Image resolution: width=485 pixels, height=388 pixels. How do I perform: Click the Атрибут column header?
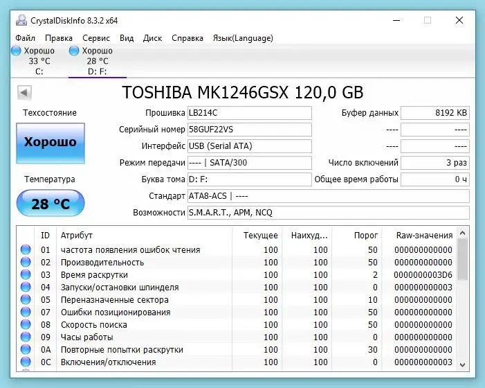(144, 236)
